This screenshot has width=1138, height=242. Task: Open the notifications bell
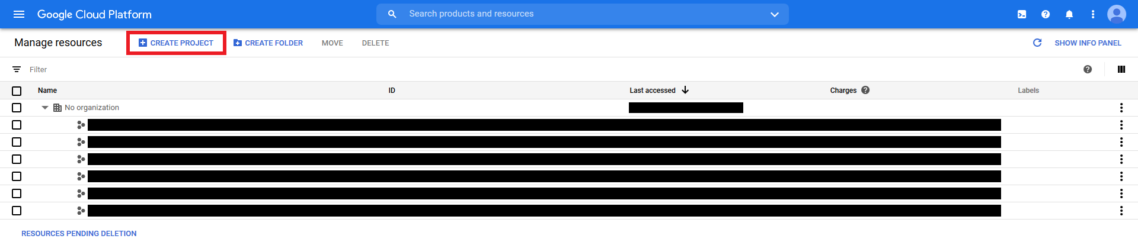pyautogui.click(x=1069, y=14)
